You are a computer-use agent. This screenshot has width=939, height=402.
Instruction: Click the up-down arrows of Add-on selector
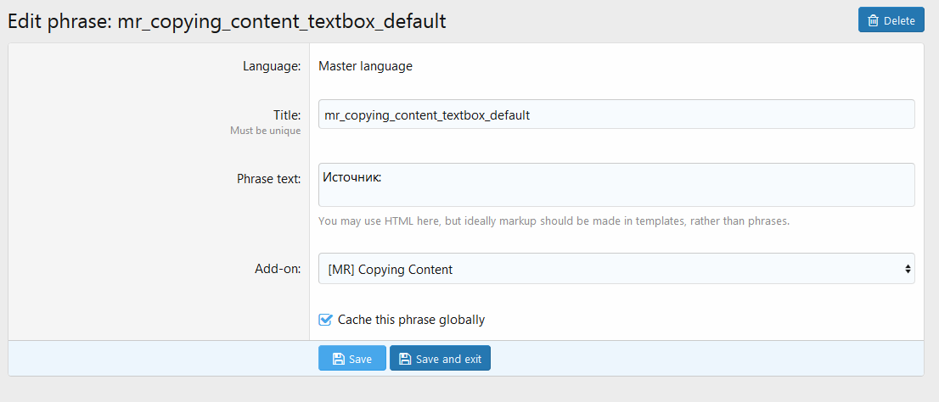coord(908,269)
